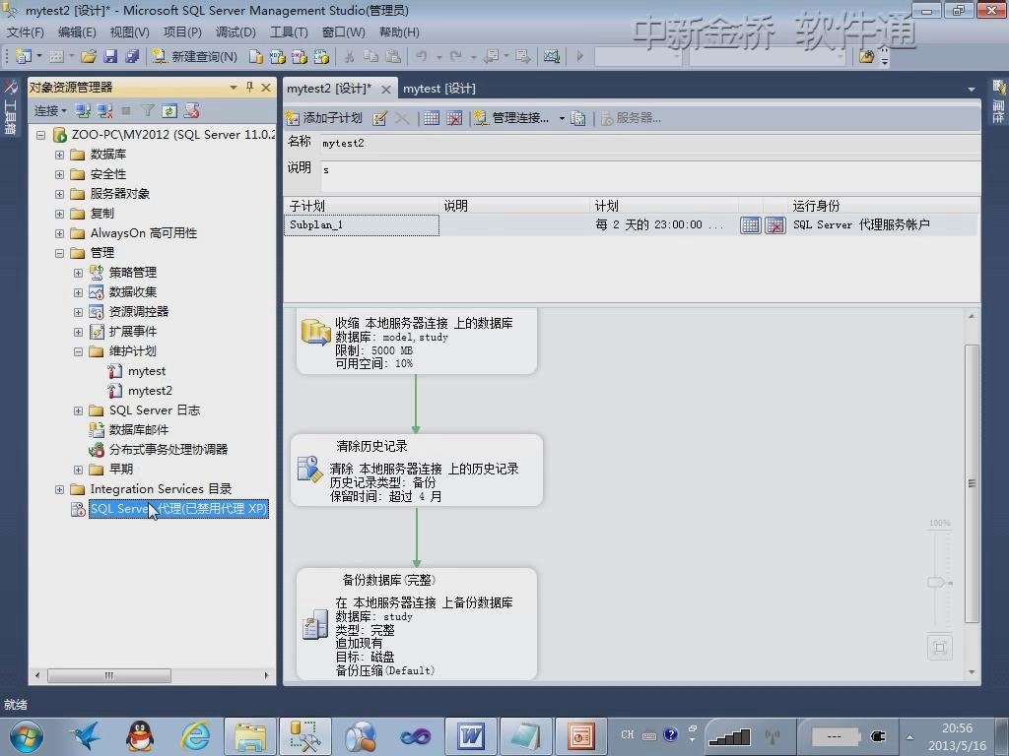Click the fit-to-window zoom button
This screenshot has width=1009, height=756.
click(x=939, y=647)
